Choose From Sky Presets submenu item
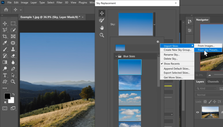 coord(208,50)
